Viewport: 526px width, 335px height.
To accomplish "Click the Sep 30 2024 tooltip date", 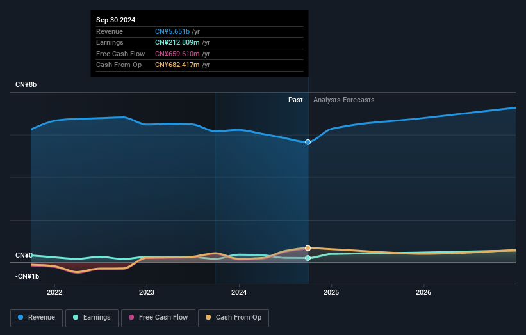I will click(x=116, y=20).
